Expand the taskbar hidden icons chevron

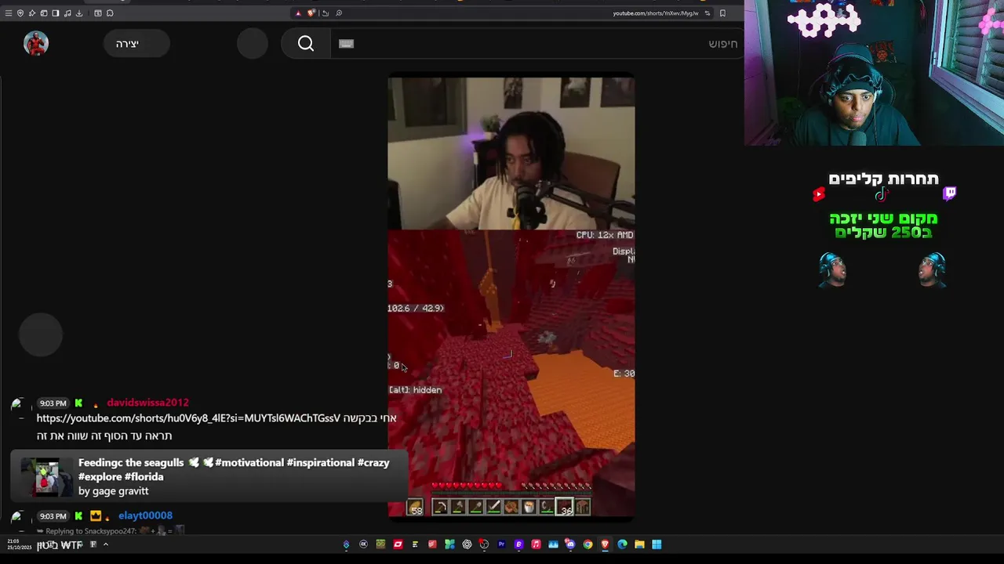point(105,544)
